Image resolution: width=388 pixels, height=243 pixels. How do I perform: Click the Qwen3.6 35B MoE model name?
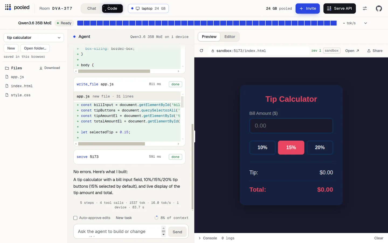click(35, 23)
